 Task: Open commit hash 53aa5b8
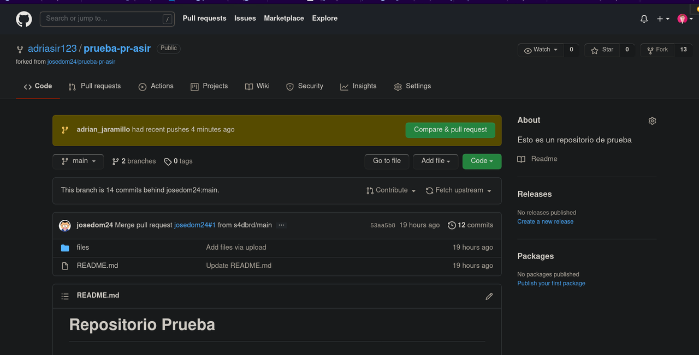pyautogui.click(x=382, y=225)
